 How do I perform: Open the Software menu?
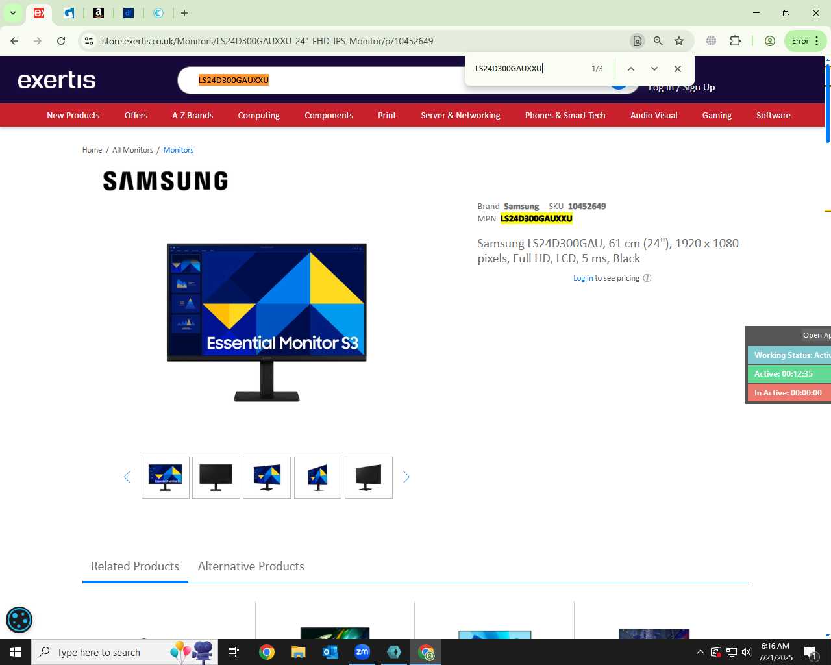tap(773, 115)
